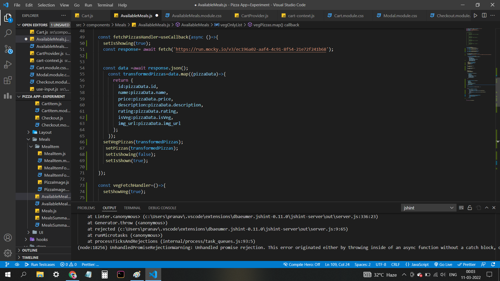
Task: Open the Explorer view in activity bar
Action: coord(8,18)
